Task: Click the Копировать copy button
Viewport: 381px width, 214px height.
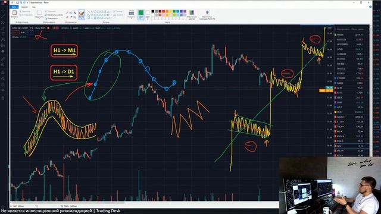Action: click(x=26, y=15)
